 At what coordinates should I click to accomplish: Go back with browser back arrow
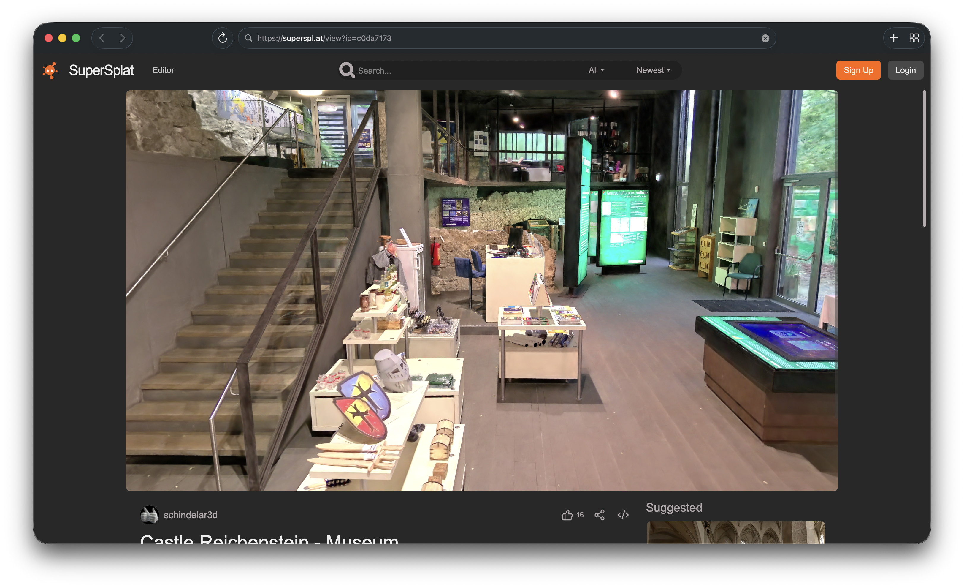(102, 38)
